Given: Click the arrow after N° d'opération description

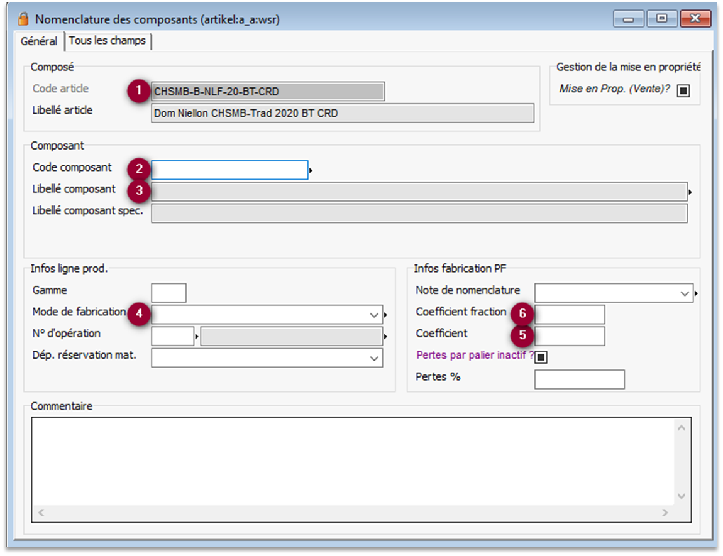Looking at the screenshot, I should tap(386, 337).
